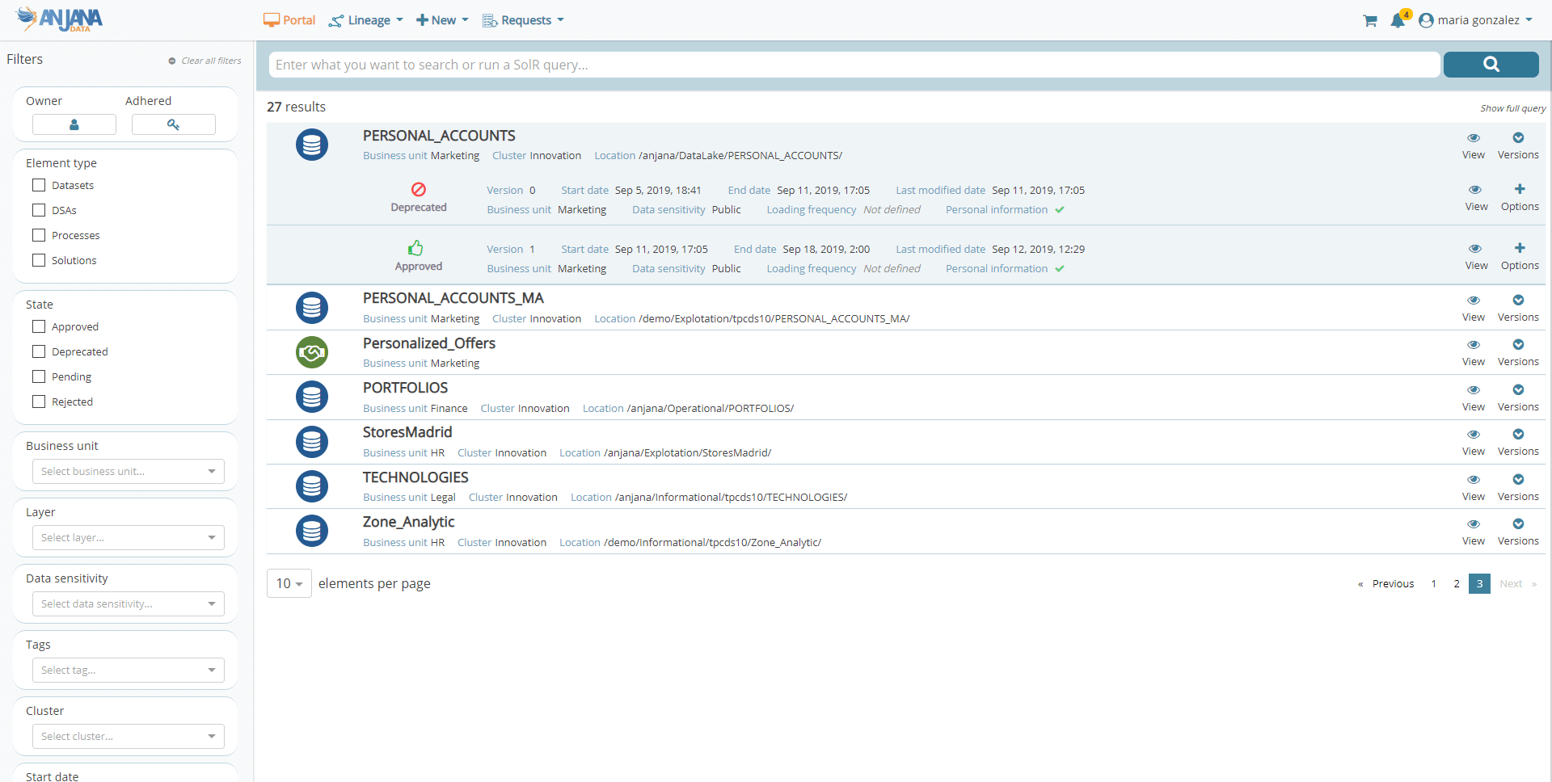Image resolution: width=1552 pixels, height=782 pixels.
Task: Enable the Approved state checkbox
Action: [x=39, y=327]
